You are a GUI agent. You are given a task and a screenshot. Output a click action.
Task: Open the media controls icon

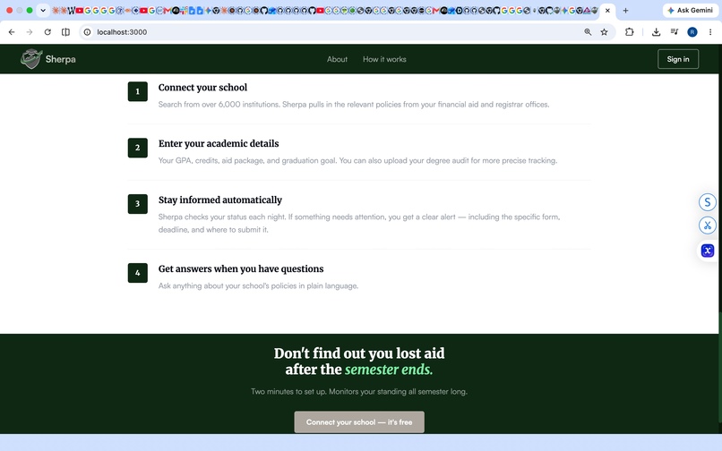[x=675, y=31]
